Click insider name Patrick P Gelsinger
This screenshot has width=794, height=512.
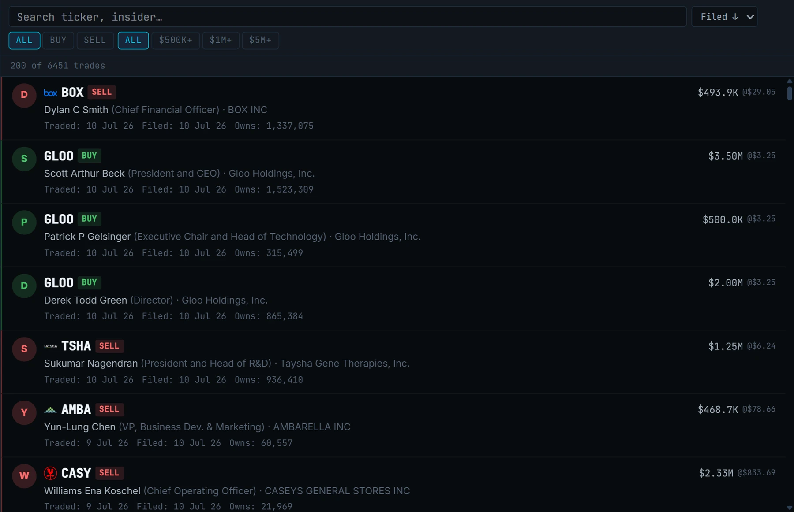point(87,237)
